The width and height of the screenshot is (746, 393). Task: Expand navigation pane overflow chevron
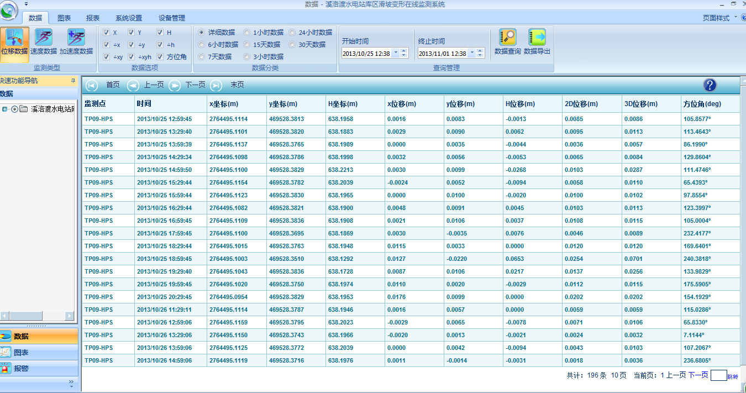tap(71, 382)
